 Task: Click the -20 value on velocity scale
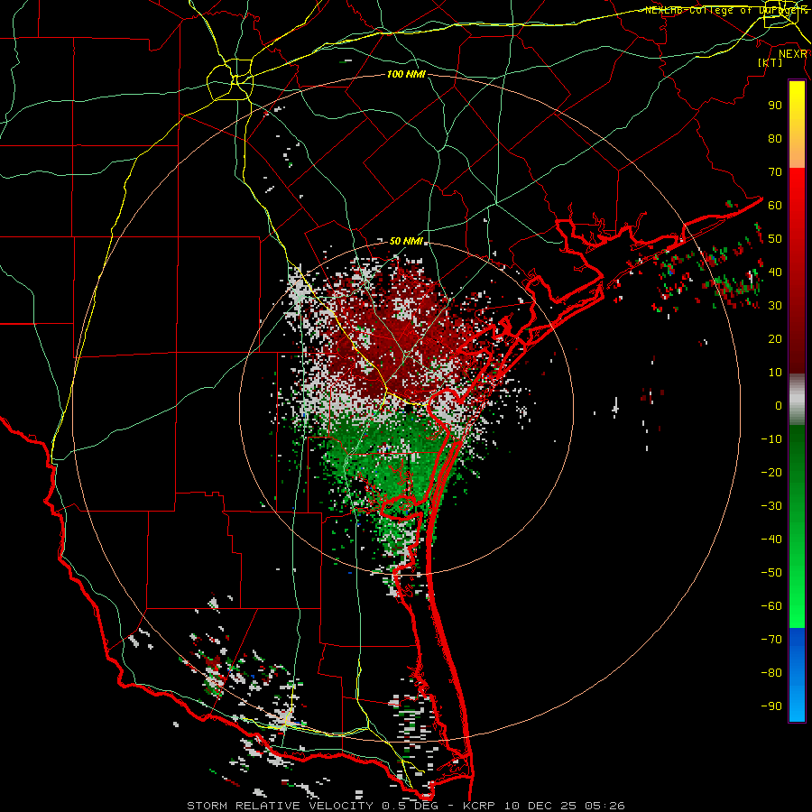pyautogui.click(x=771, y=473)
